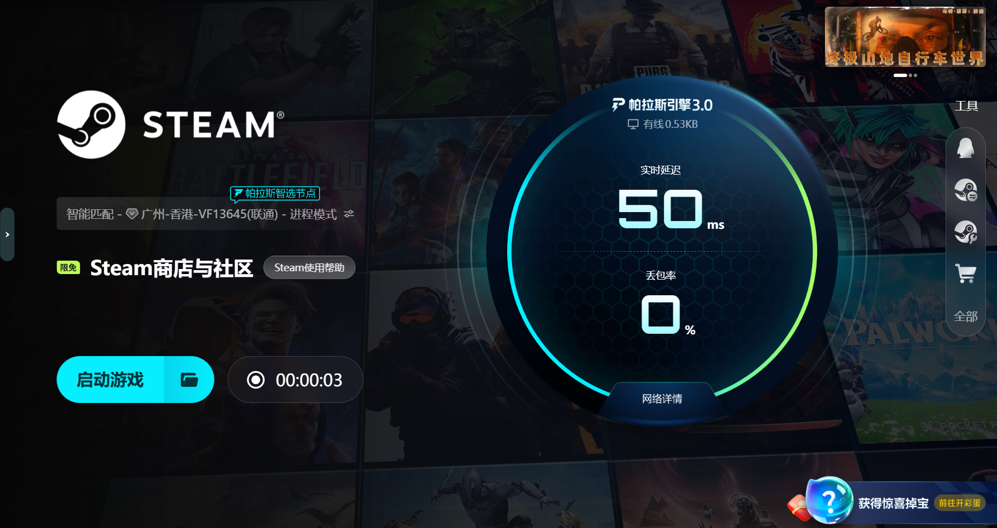Open the Steam repair wrench tool

(x=965, y=232)
